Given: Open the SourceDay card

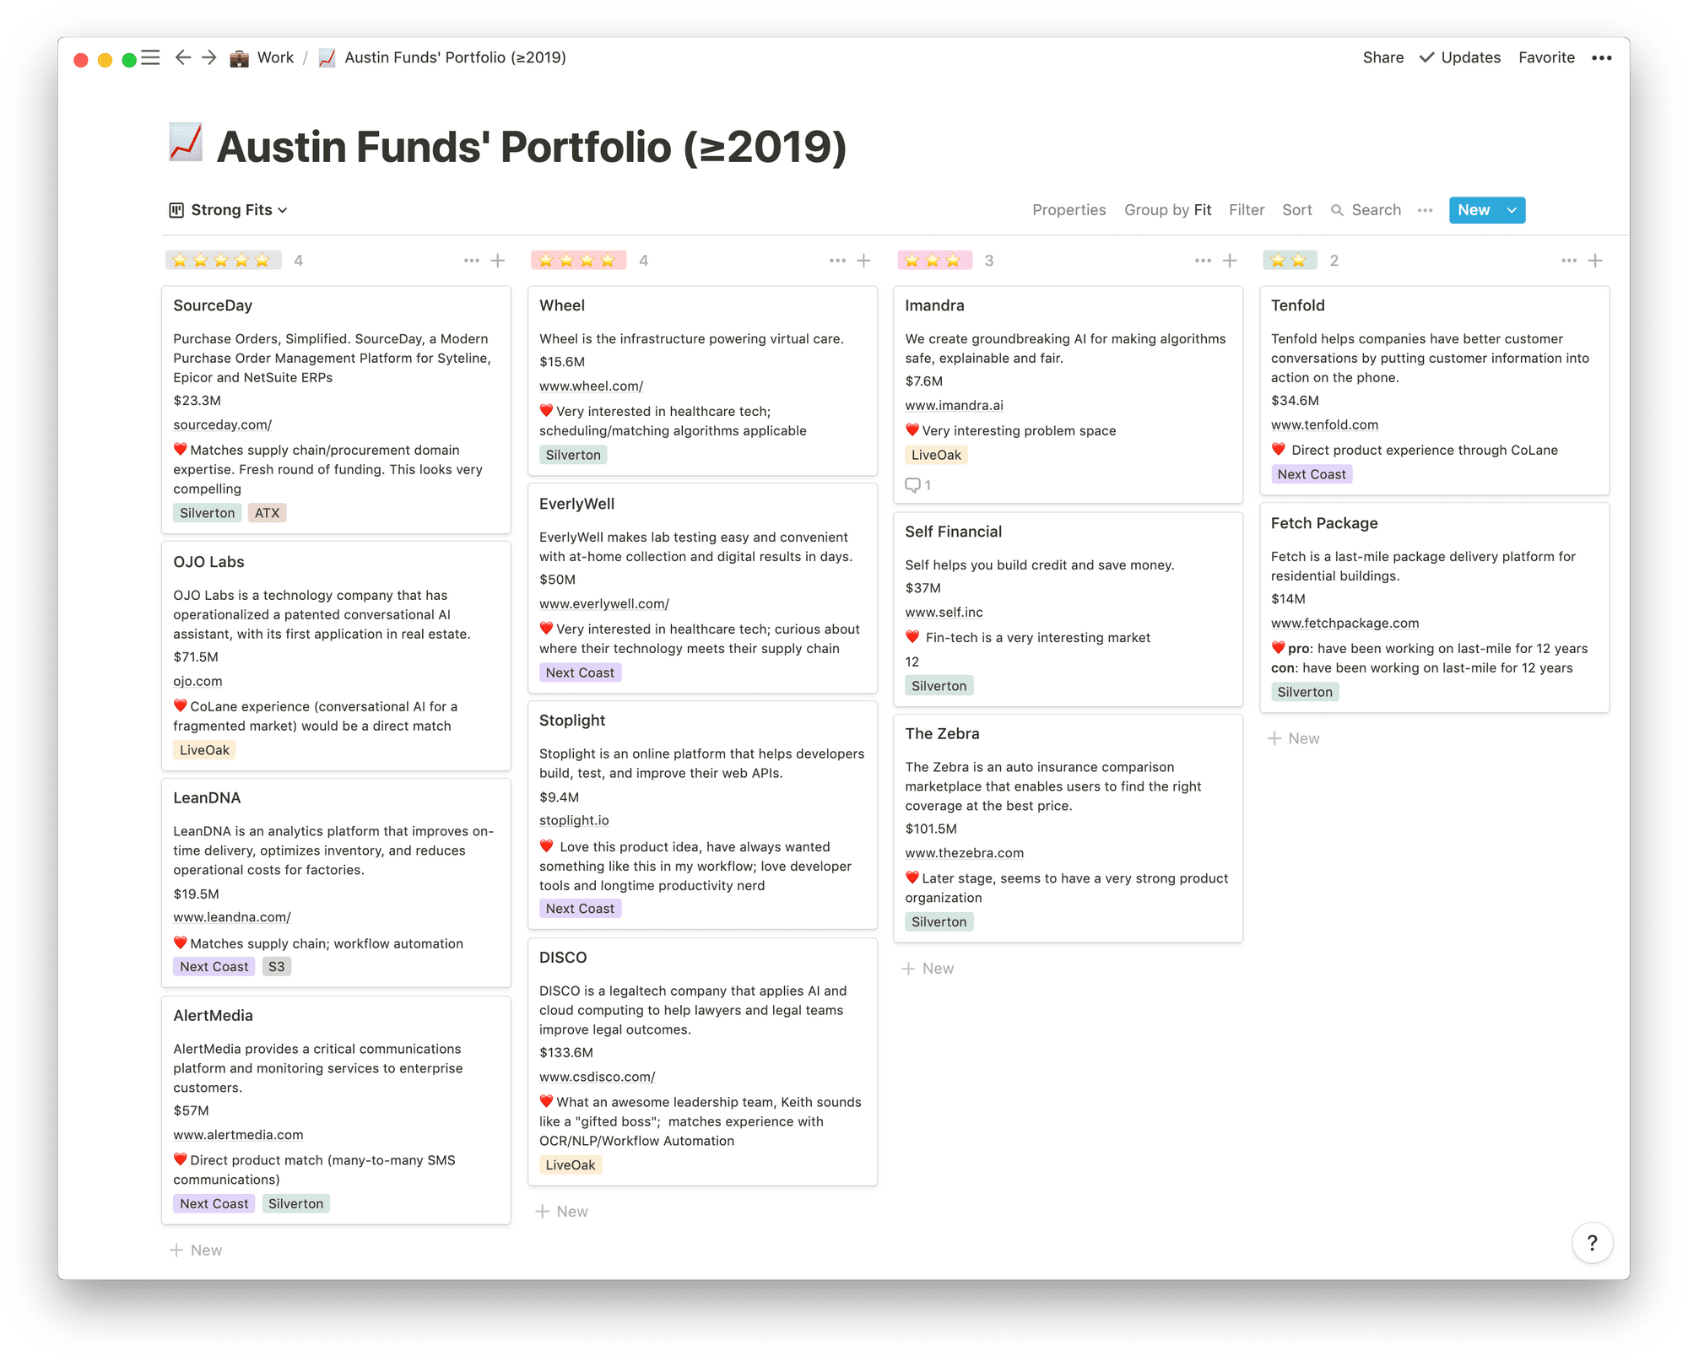Looking at the screenshot, I should tap(336, 409).
